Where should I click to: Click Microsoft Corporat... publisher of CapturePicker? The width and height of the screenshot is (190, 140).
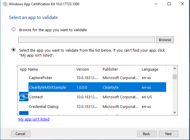tap(120, 78)
